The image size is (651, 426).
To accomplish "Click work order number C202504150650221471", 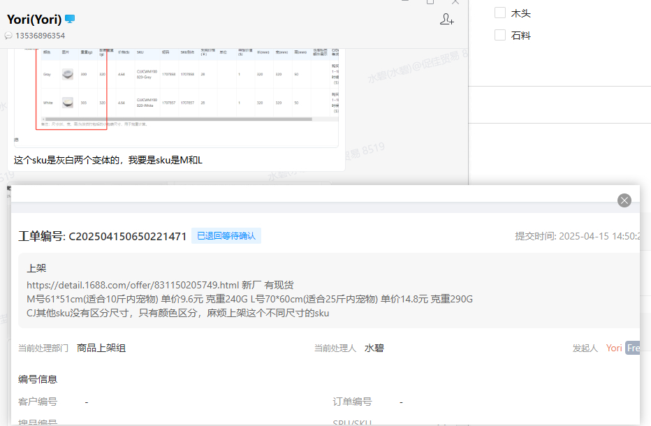I will [127, 237].
